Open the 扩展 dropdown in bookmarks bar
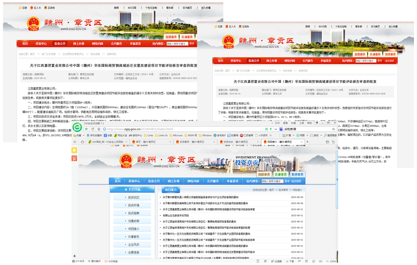417x265 pixels. click(288, 135)
